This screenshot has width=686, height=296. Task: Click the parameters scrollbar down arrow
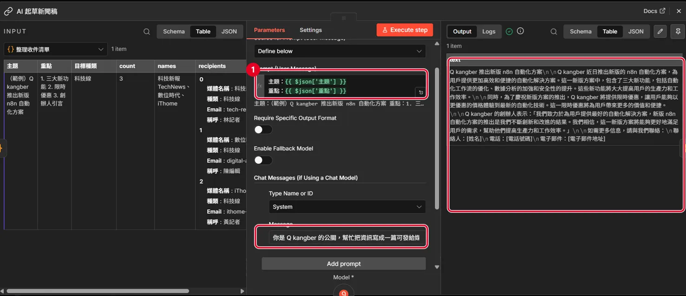(437, 267)
